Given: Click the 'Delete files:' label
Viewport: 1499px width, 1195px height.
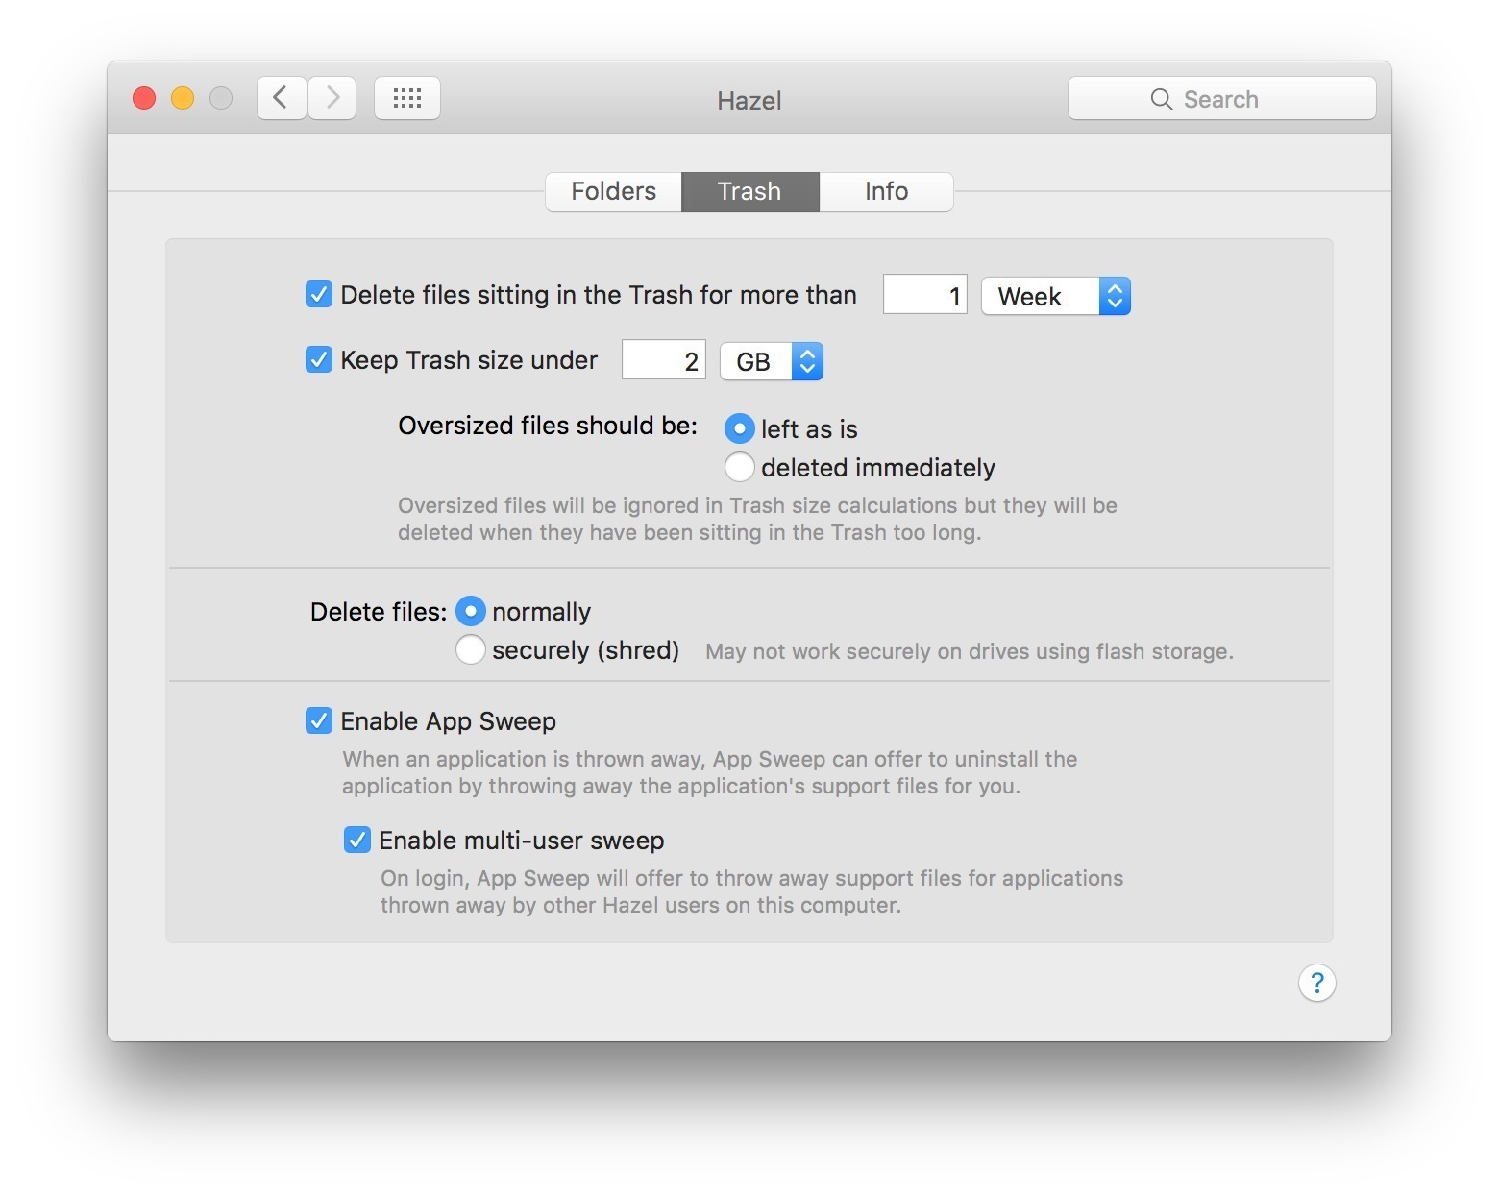Looking at the screenshot, I should [x=379, y=612].
